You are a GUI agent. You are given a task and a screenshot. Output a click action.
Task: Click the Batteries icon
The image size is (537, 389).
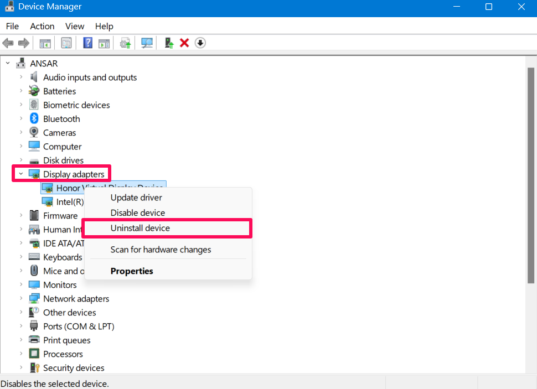pyautogui.click(x=34, y=91)
